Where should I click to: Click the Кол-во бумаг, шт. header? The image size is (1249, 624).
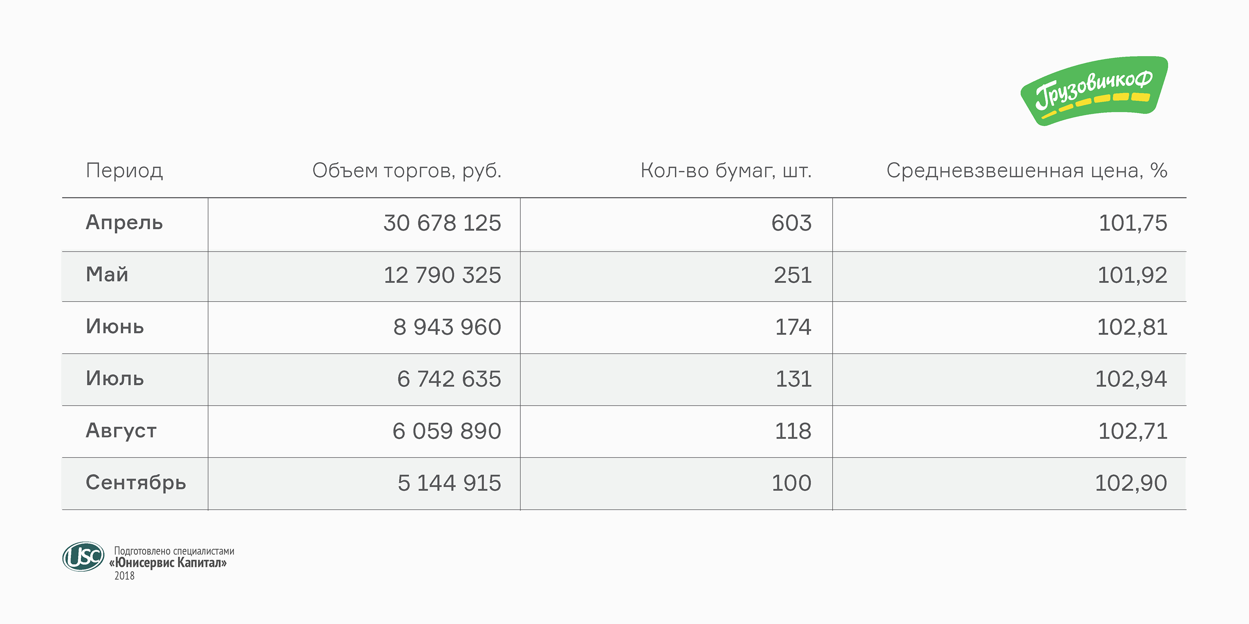pyautogui.click(x=725, y=171)
